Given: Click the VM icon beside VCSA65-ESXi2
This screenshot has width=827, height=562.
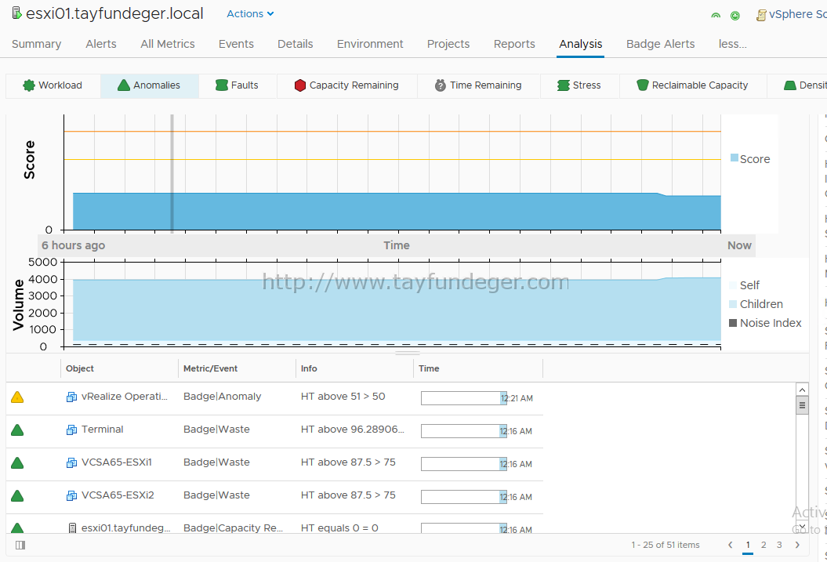Looking at the screenshot, I should pyautogui.click(x=72, y=496).
